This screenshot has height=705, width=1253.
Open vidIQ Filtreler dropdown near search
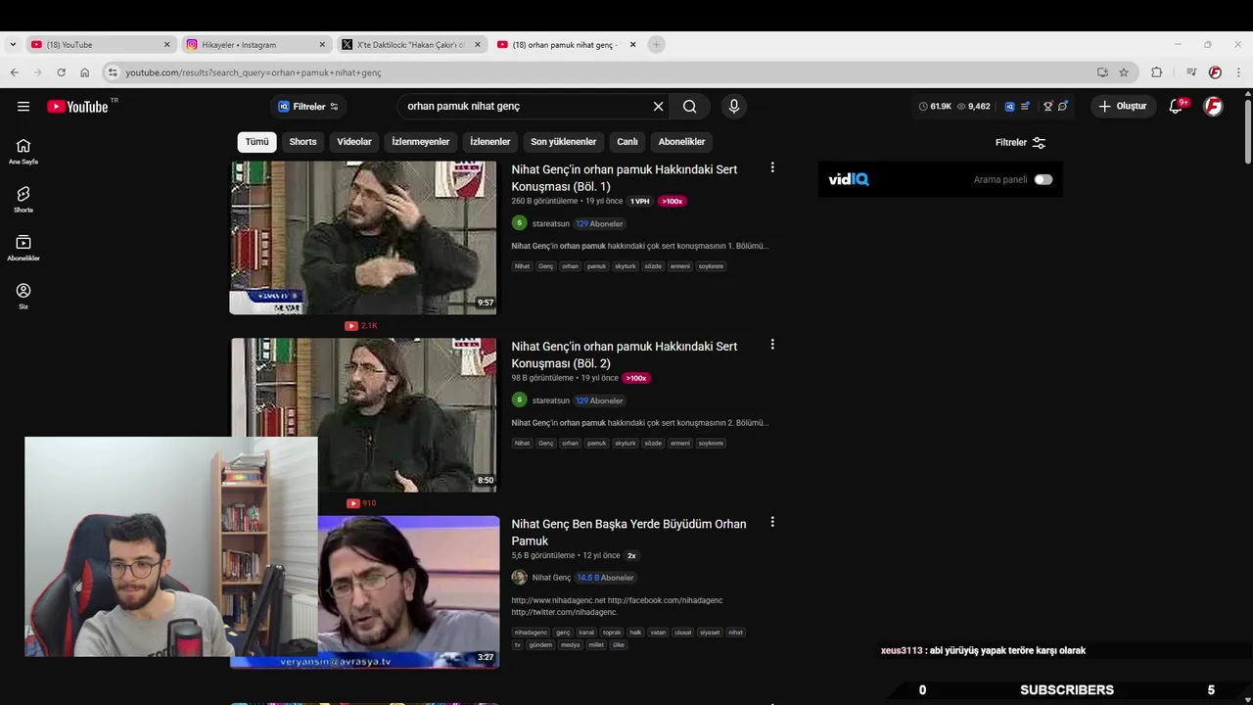[308, 106]
